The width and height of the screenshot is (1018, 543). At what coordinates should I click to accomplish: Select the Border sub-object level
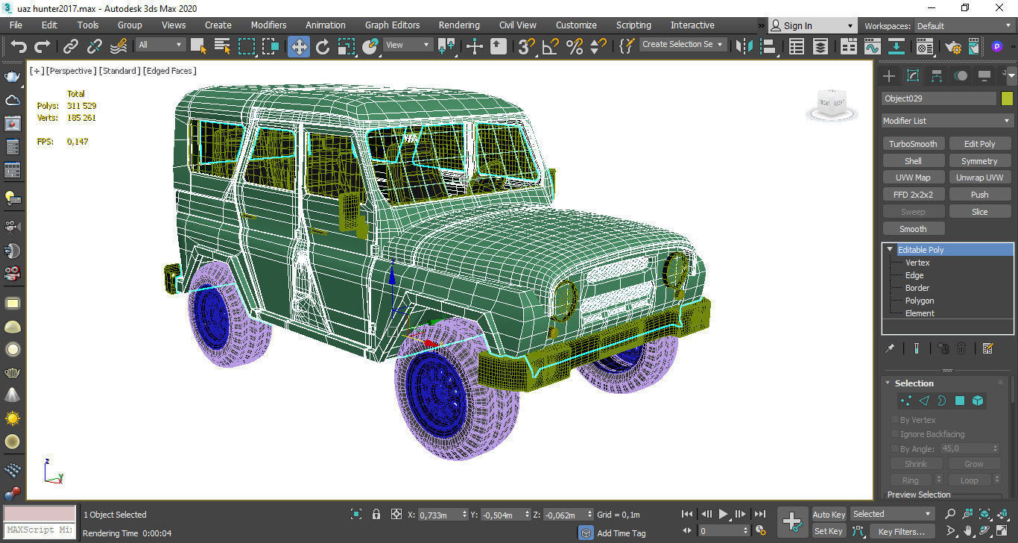pos(917,288)
